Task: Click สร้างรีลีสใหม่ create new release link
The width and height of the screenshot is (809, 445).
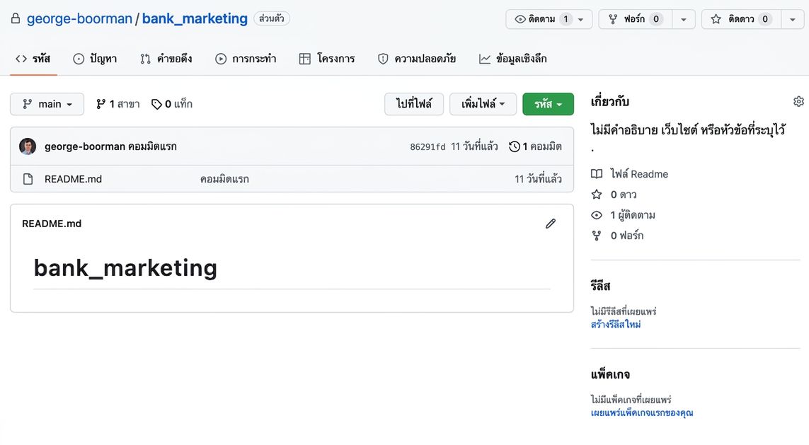Action: tap(616, 324)
